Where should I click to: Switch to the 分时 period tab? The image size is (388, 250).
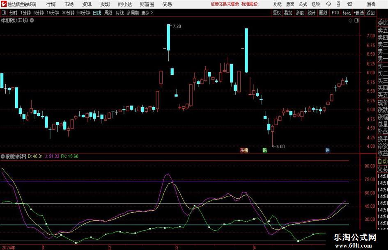(x=13, y=13)
